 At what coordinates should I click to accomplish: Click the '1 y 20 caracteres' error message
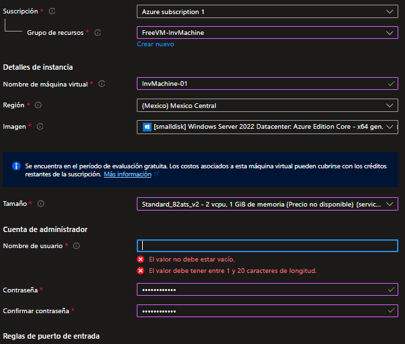click(233, 271)
